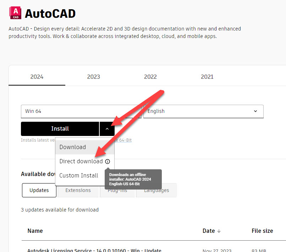
Task: Choose Download from the install menu
Action: tap(85, 147)
